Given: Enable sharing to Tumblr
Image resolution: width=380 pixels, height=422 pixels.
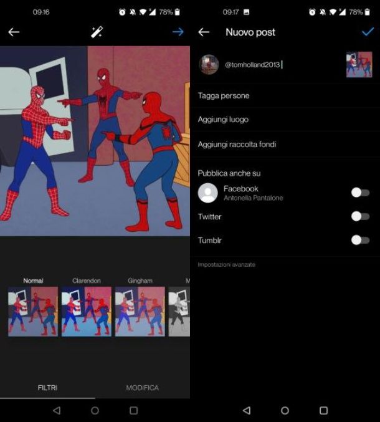Looking at the screenshot, I should coord(360,240).
